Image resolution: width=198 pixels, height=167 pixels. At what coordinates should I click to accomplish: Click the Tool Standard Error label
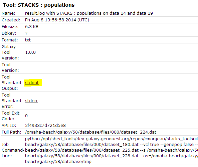(x=11, y=101)
